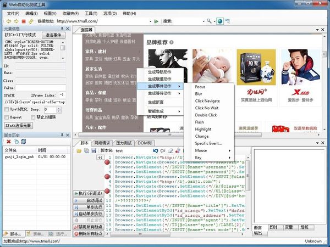The image size is (330, 247).
Task: Open script panel's tab list dropdown
Action: (x=317, y=143)
